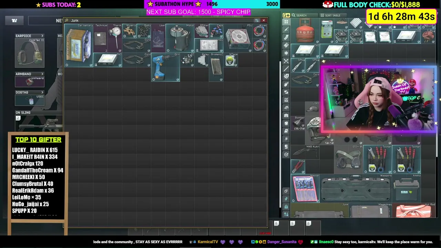Click the sort arrows button in Junk title bar
Viewport: 441px width, 248px height.
coord(257,20)
